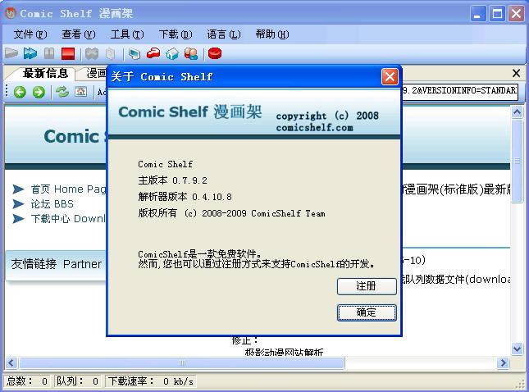Screen dimensions: 529x392
Task: Click the red stop download icon
Action: pos(68,54)
